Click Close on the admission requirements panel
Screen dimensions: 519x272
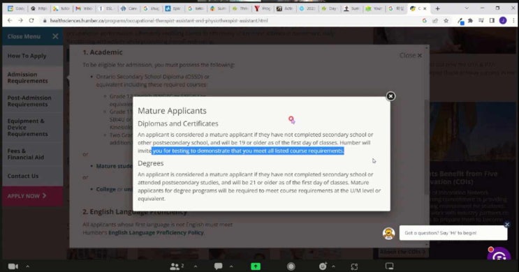click(411, 56)
